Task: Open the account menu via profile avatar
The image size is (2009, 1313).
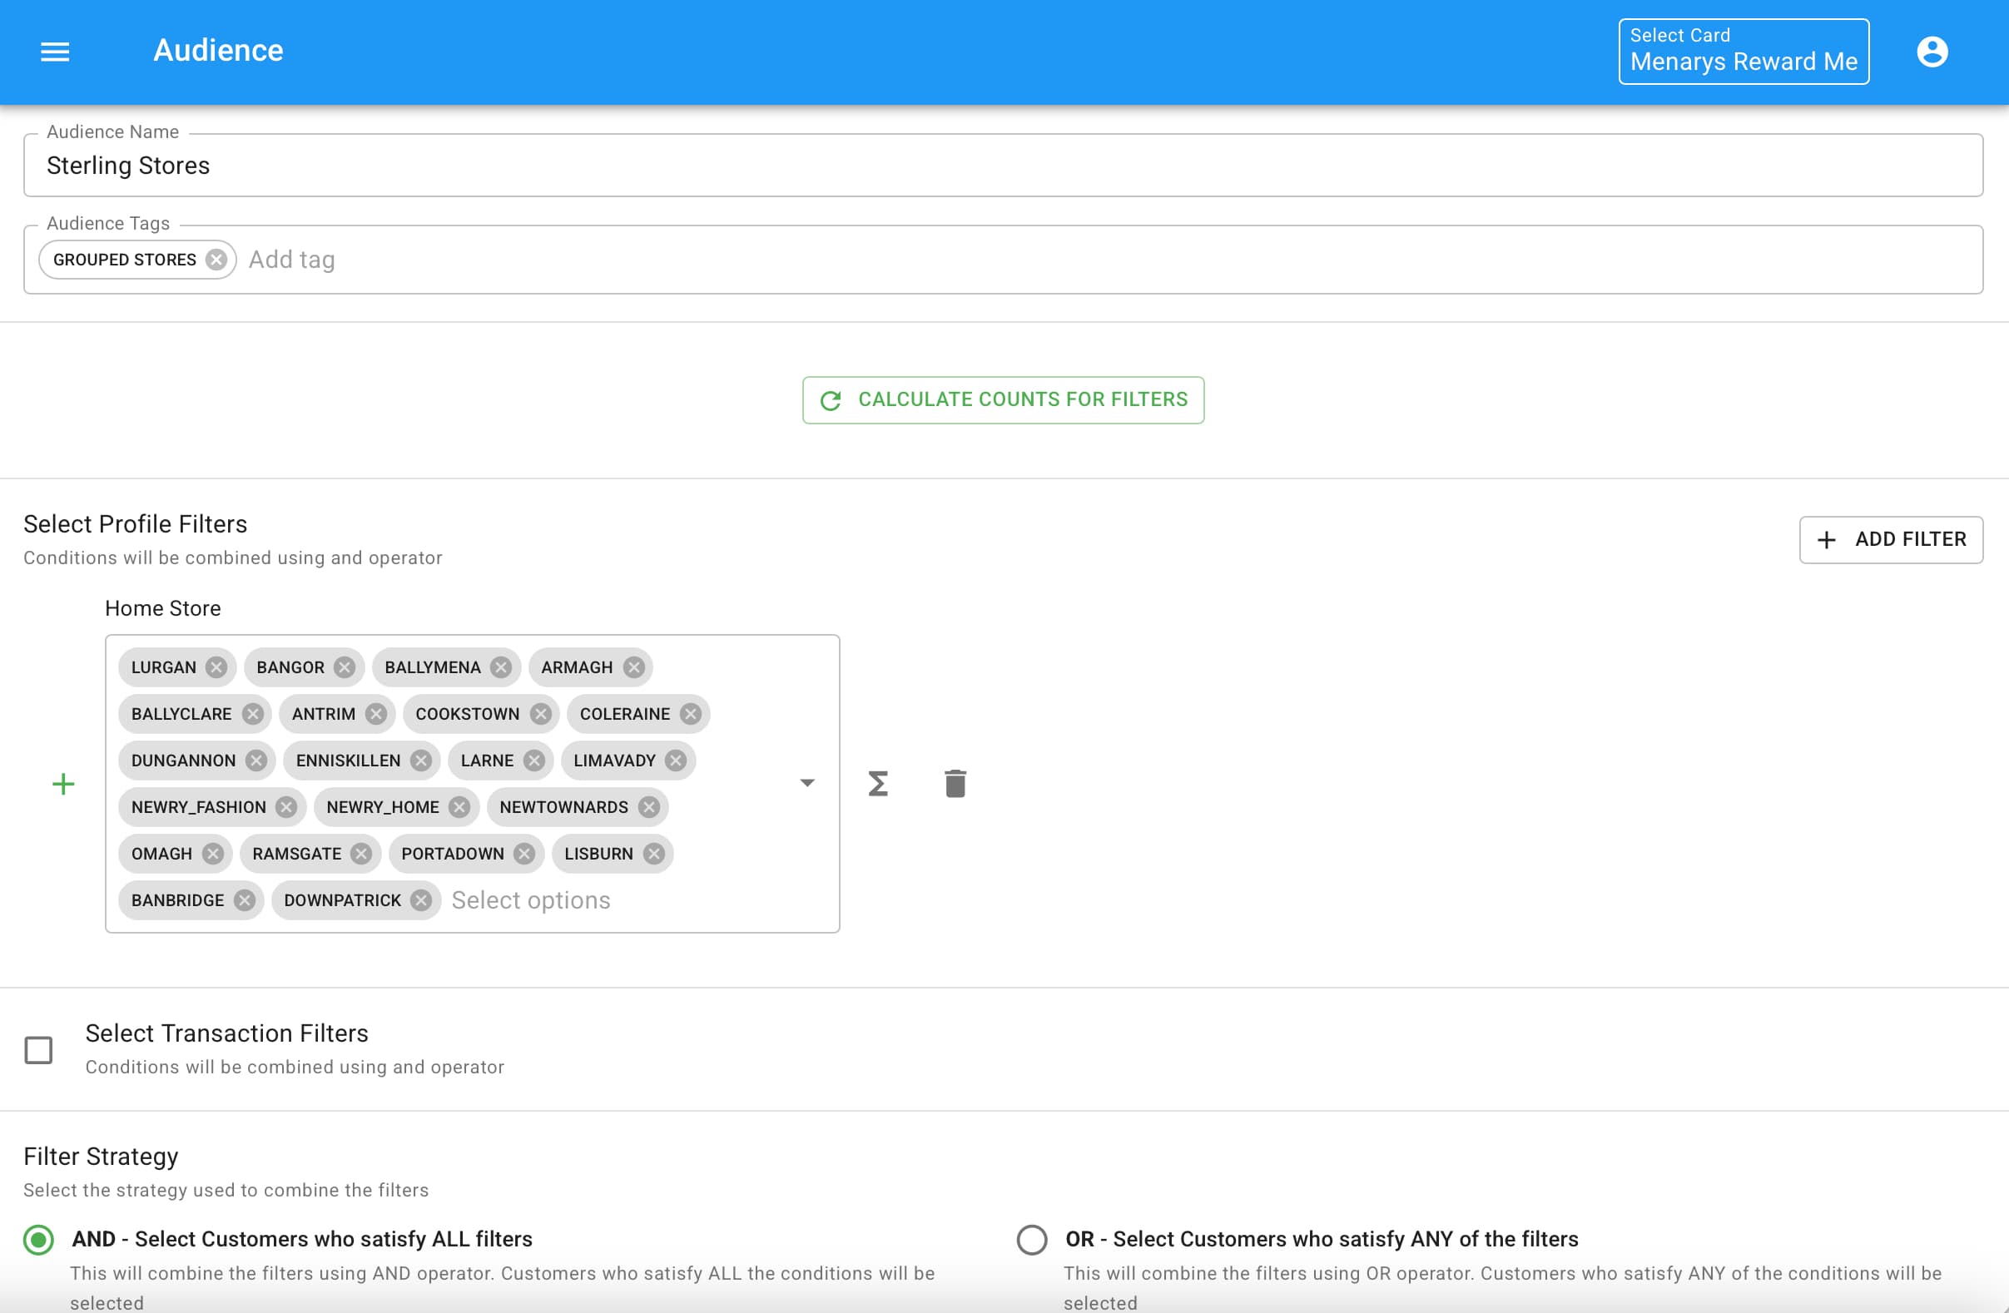Action: pos(1932,51)
